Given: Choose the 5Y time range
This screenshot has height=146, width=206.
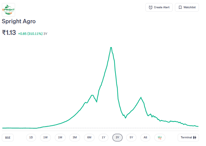Looking at the screenshot, I should [x=131, y=137].
